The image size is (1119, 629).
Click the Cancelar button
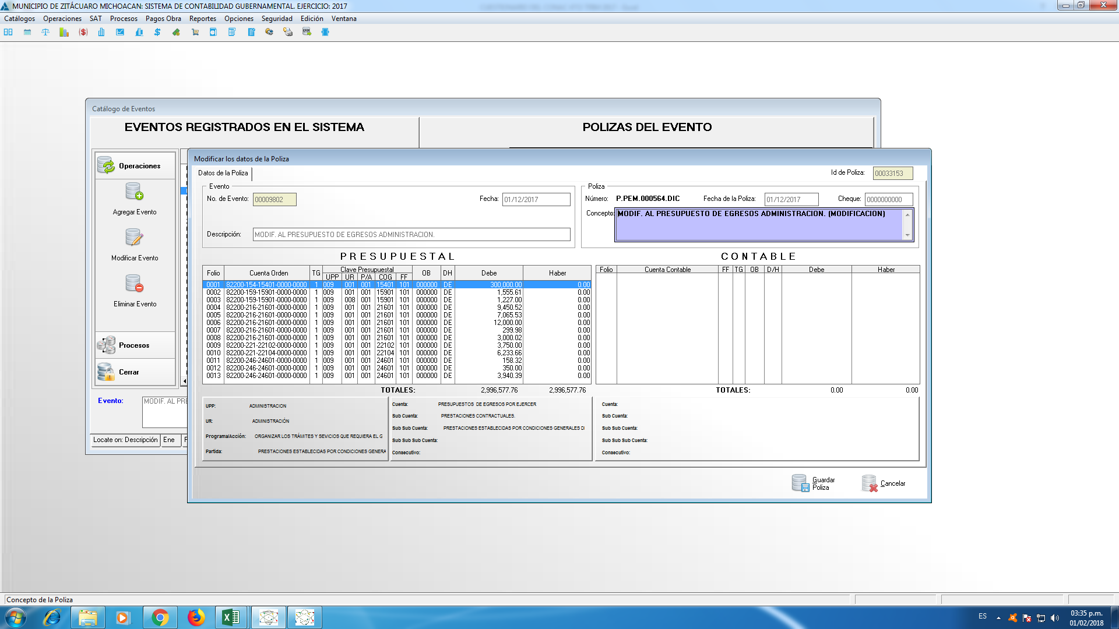coord(884,483)
